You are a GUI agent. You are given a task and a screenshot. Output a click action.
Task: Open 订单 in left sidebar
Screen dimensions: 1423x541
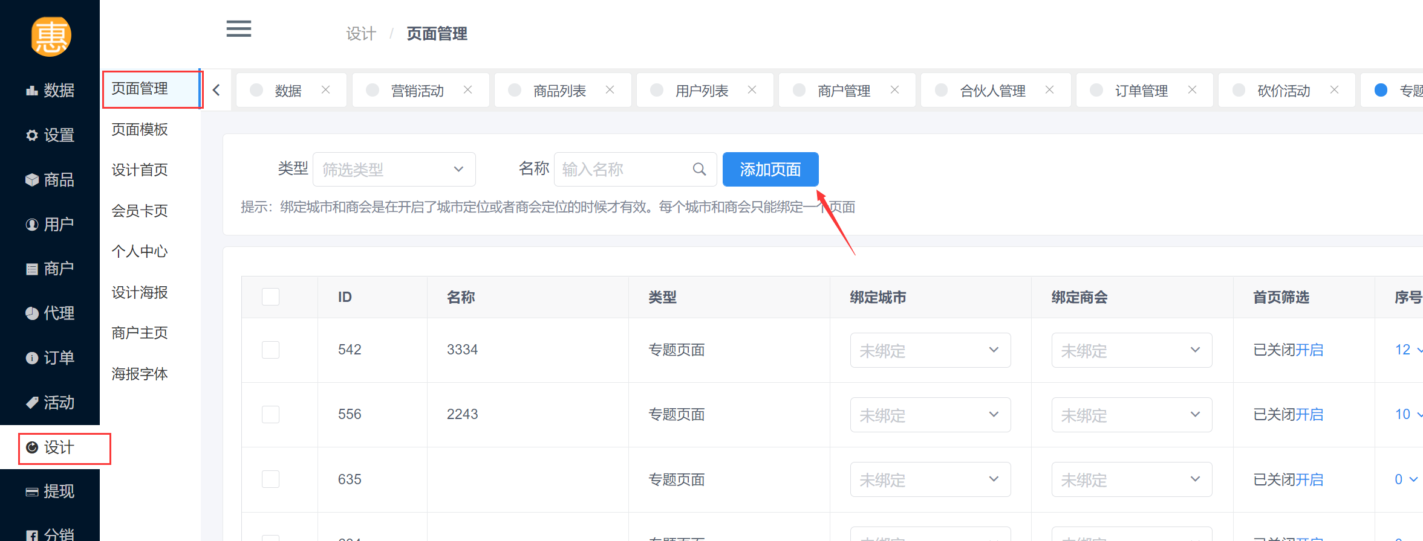tap(50, 358)
